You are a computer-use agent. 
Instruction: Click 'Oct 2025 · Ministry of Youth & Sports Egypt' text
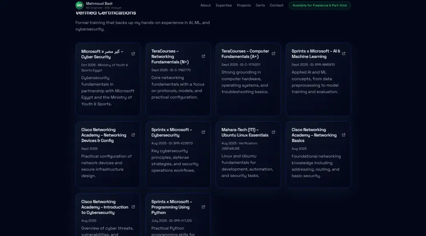[x=105, y=68]
